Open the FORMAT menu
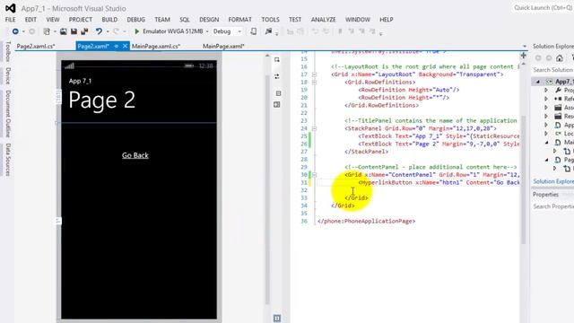574x323 pixels. [239, 20]
